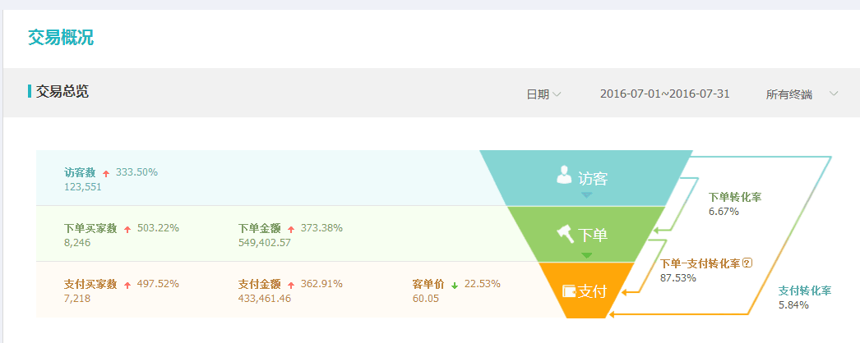Expand the 所有终端 terminal dropdown
Image resolution: width=860 pixels, height=343 pixels.
point(802,94)
